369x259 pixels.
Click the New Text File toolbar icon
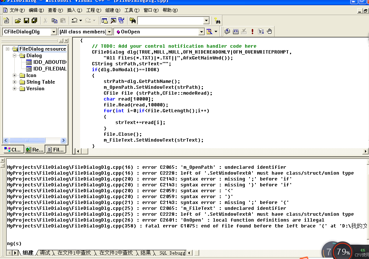(6, 21)
